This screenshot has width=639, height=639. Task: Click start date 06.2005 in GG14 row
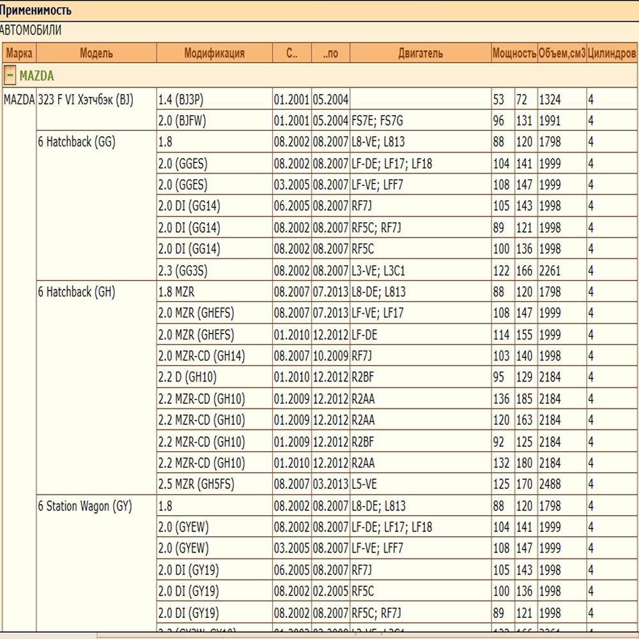[292, 206]
